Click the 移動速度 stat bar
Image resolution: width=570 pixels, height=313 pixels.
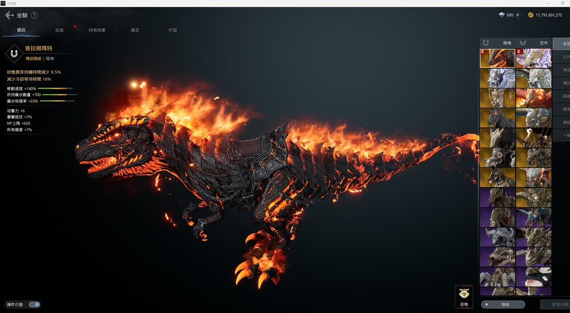[56, 89]
